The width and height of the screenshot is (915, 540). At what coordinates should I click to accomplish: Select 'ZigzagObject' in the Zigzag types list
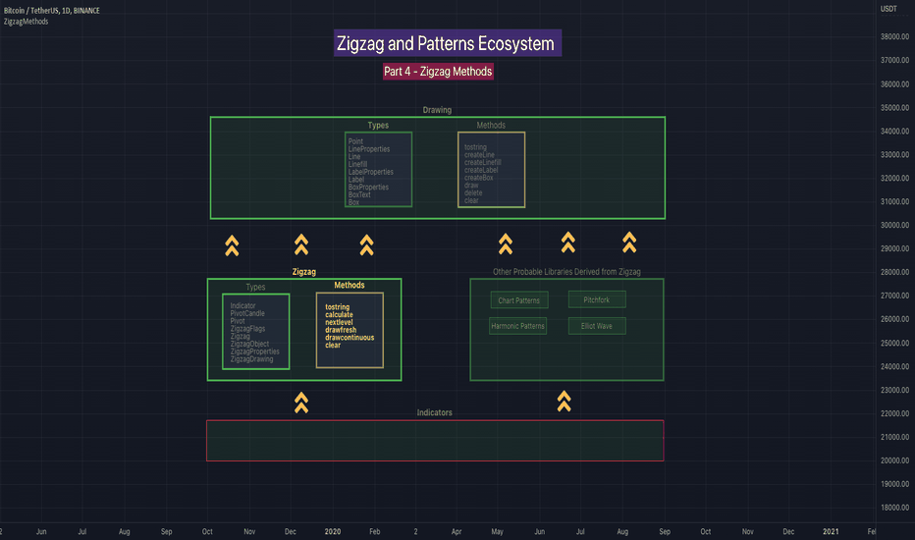point(249,344)
